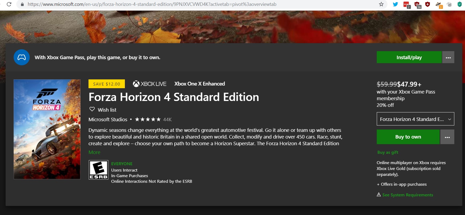Image resolution: width=465 pixels, height=215 pixels.
Task: Click the system requirements warning triangle icon
Action: coord(379,194)
